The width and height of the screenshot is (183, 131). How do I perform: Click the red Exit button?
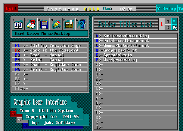click(11, 8)
